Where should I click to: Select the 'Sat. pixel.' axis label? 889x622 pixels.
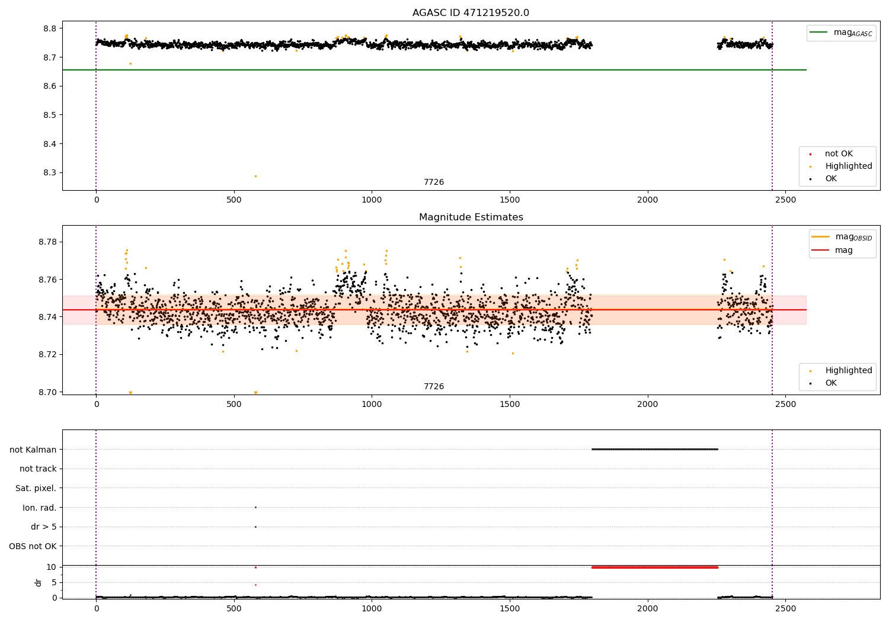36,488
